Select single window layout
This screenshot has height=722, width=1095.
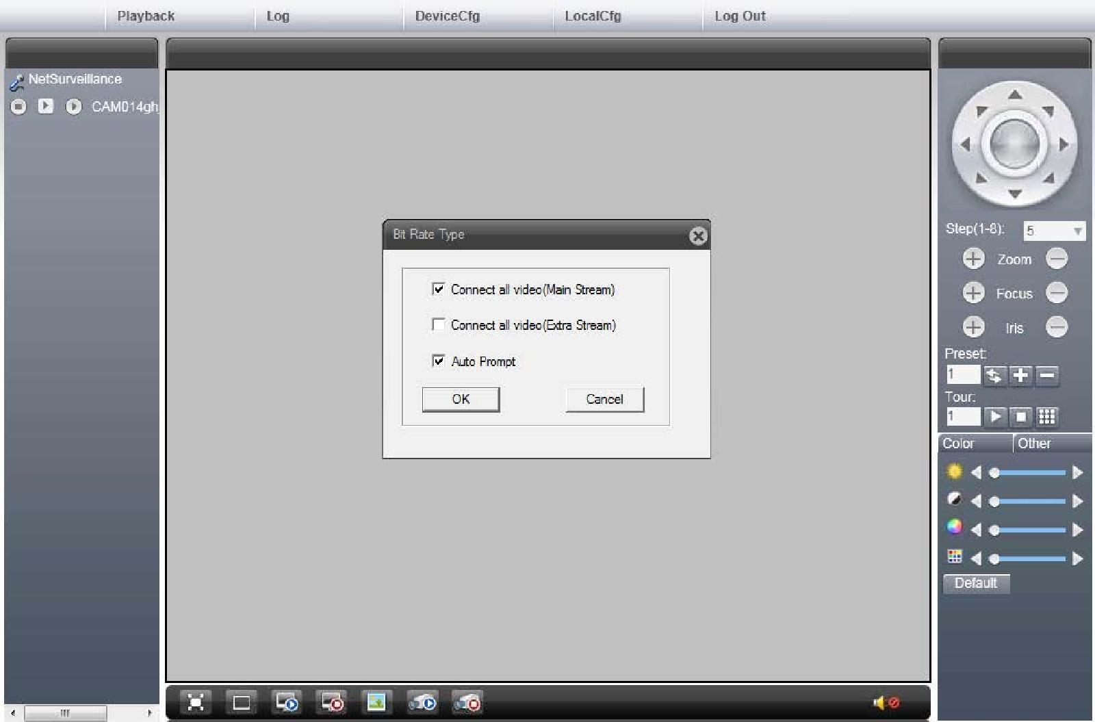(242, 702)
